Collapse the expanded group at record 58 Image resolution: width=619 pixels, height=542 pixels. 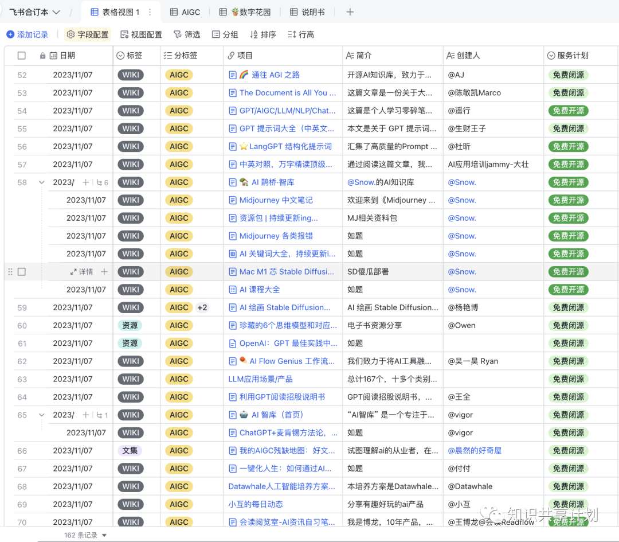coord(41,182)
